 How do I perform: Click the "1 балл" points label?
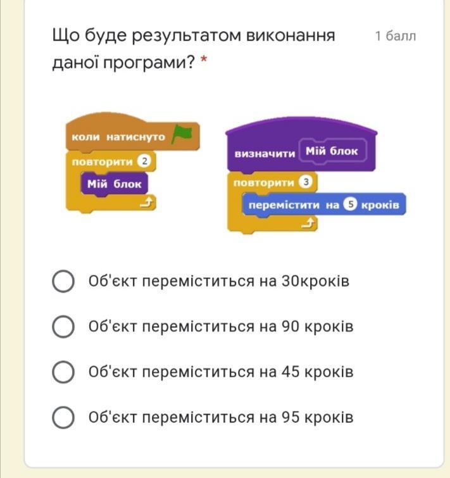[396, 36]
